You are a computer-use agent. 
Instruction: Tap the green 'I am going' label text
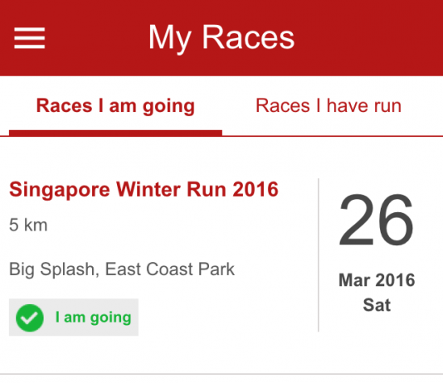[93, 318]
